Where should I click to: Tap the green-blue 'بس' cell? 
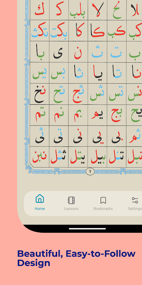point(59,73)
